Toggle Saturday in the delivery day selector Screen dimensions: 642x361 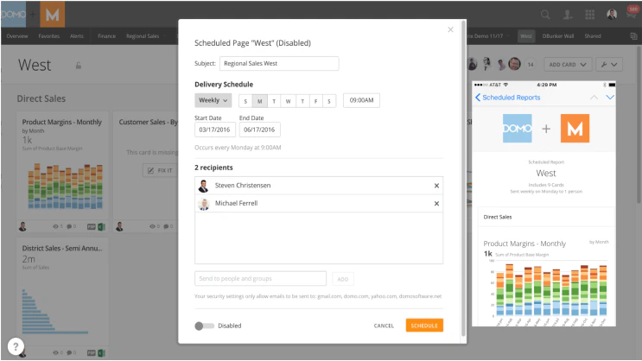point(329,101)
